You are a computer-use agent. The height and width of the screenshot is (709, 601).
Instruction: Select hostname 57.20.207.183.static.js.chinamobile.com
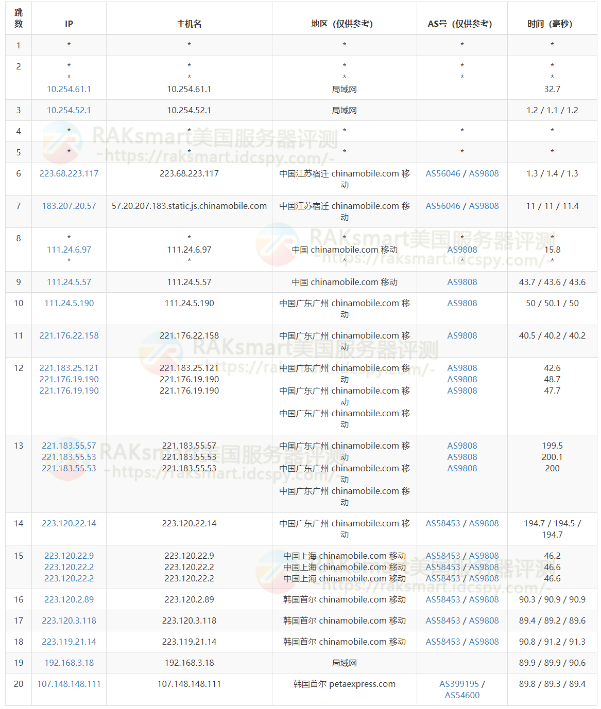click(189, 206)
